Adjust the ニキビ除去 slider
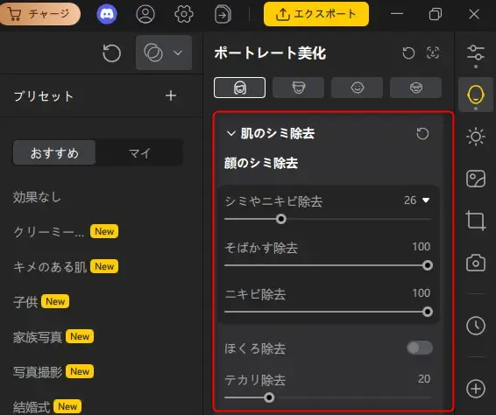496x415 pixels. click(428, 312)
